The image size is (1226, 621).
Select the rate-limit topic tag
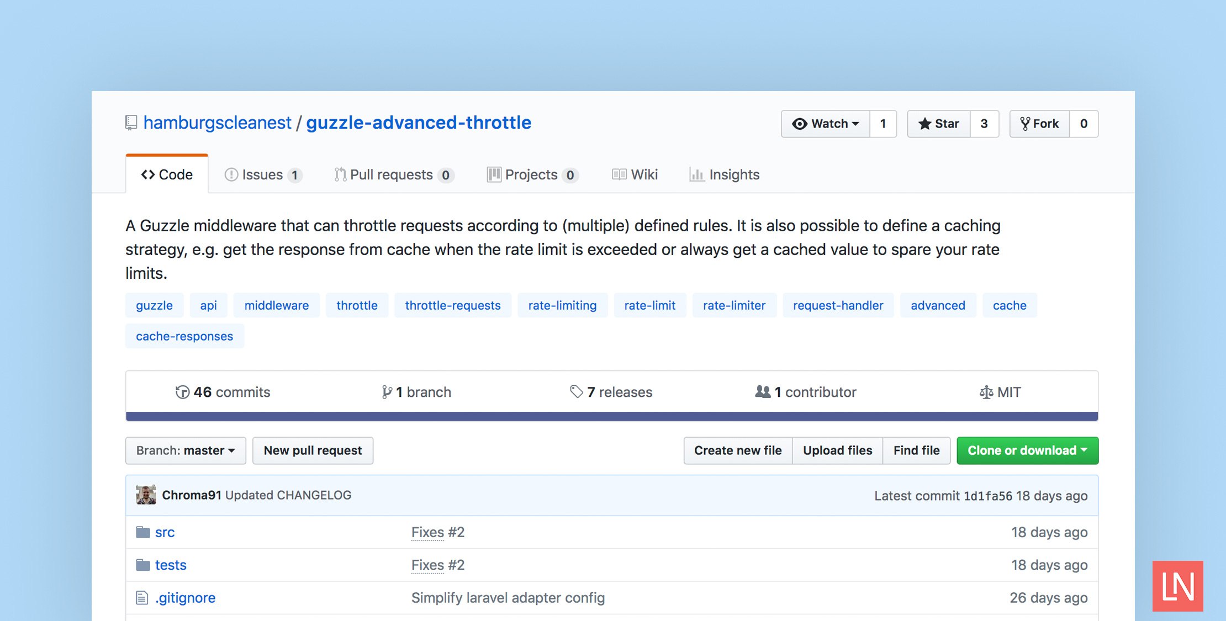pos(650,305)
